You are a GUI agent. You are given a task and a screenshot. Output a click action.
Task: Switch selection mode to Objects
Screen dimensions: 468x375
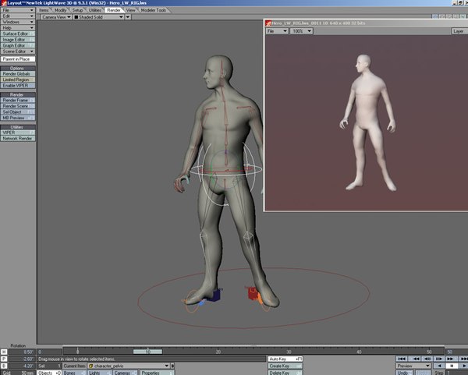coord(49,373)
